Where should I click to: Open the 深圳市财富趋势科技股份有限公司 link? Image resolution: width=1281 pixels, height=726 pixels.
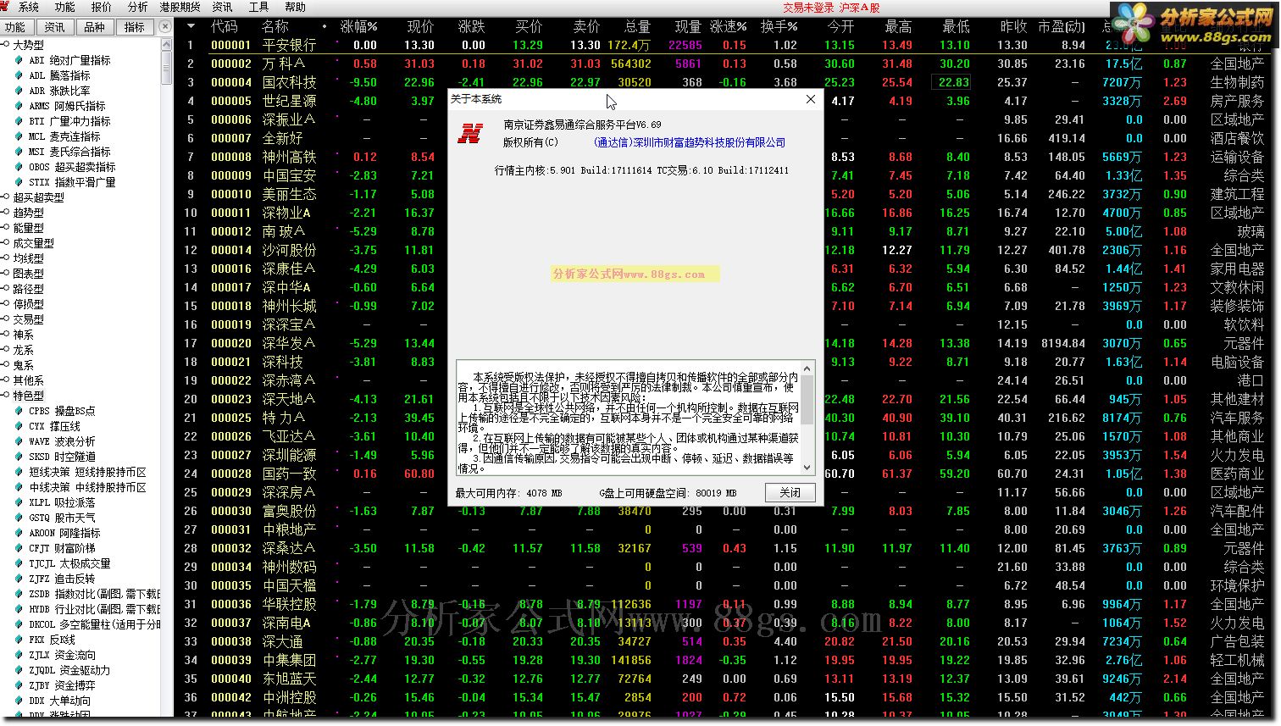coord(690,142)
